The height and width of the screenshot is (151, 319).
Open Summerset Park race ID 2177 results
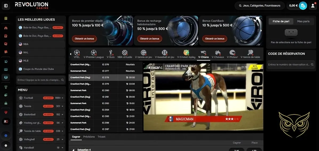tap(105, 71)
